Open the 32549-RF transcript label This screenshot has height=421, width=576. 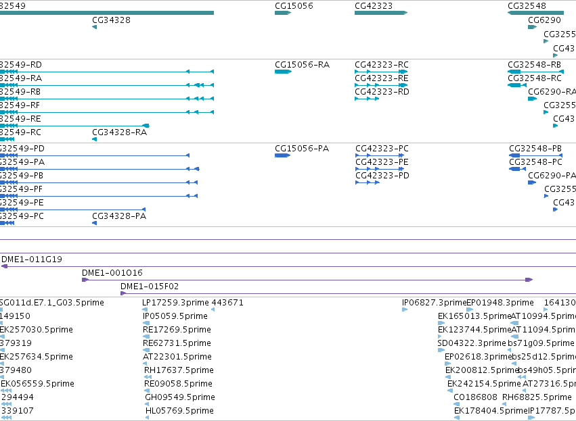(x=20, y=105)
